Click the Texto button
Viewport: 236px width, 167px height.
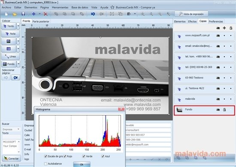coord(9,26)
